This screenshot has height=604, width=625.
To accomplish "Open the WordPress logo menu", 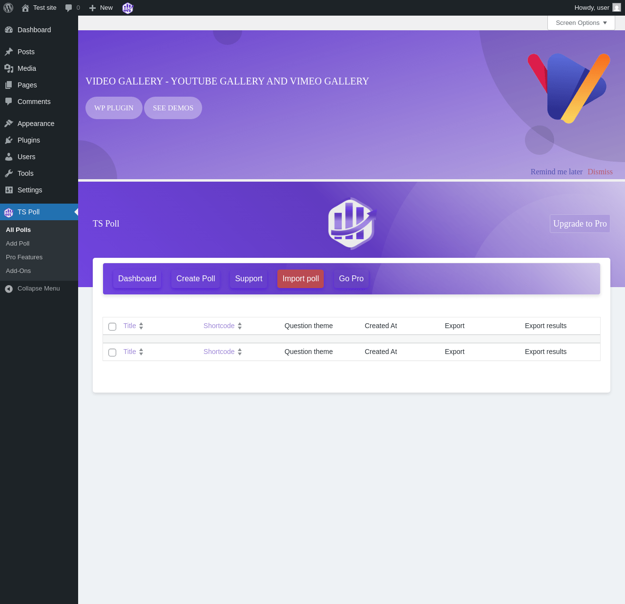I will click(8, 8).
